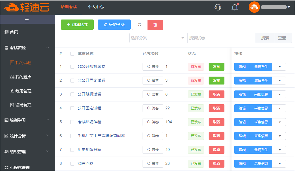This screenshot has width=295, height=171.
Task: Click the 轻速云 logo
Action: [x=27, y=7]
